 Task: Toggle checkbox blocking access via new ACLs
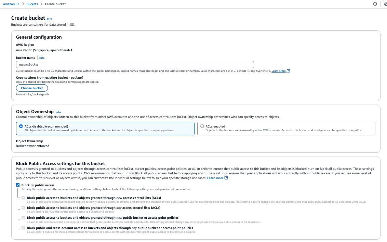point(23,198)
